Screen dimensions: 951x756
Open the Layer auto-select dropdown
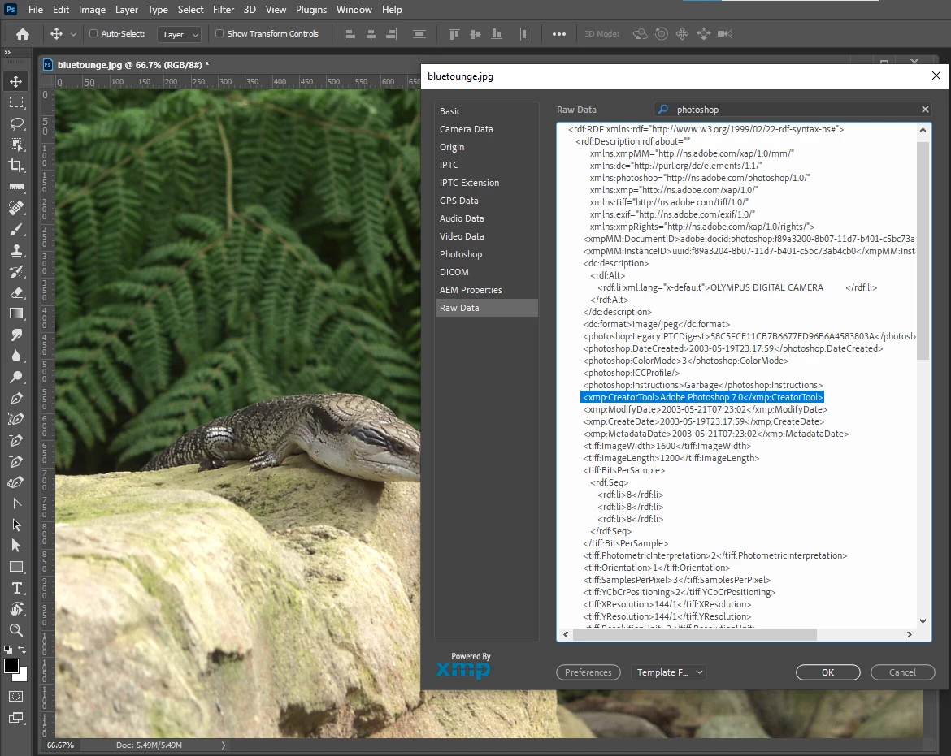pos(179,35)
